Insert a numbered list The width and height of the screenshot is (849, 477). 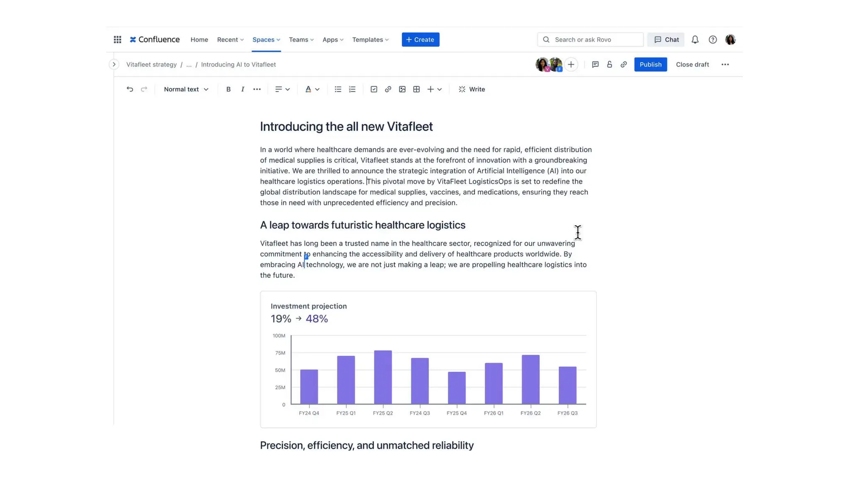352,89
